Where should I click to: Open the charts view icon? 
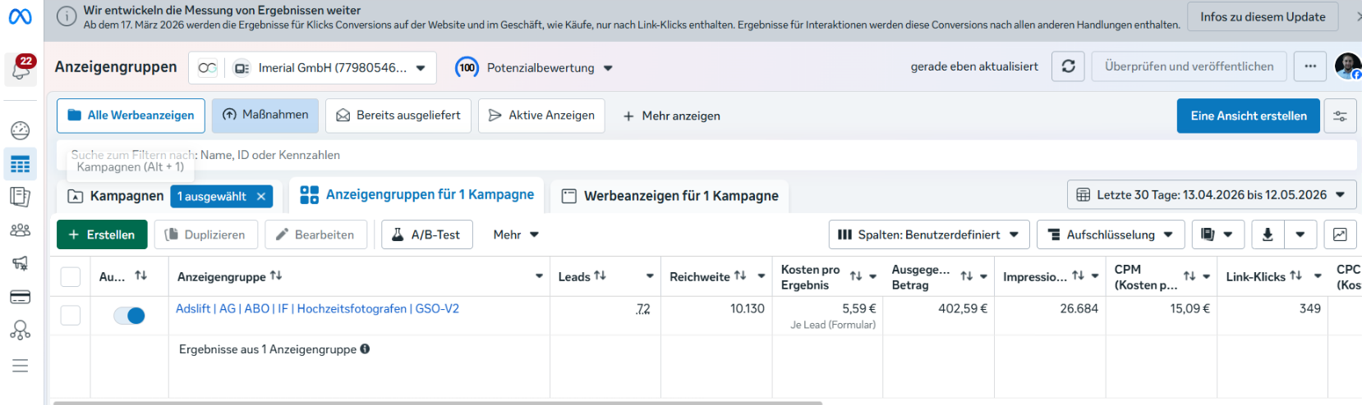click(x=1340, y=234)
